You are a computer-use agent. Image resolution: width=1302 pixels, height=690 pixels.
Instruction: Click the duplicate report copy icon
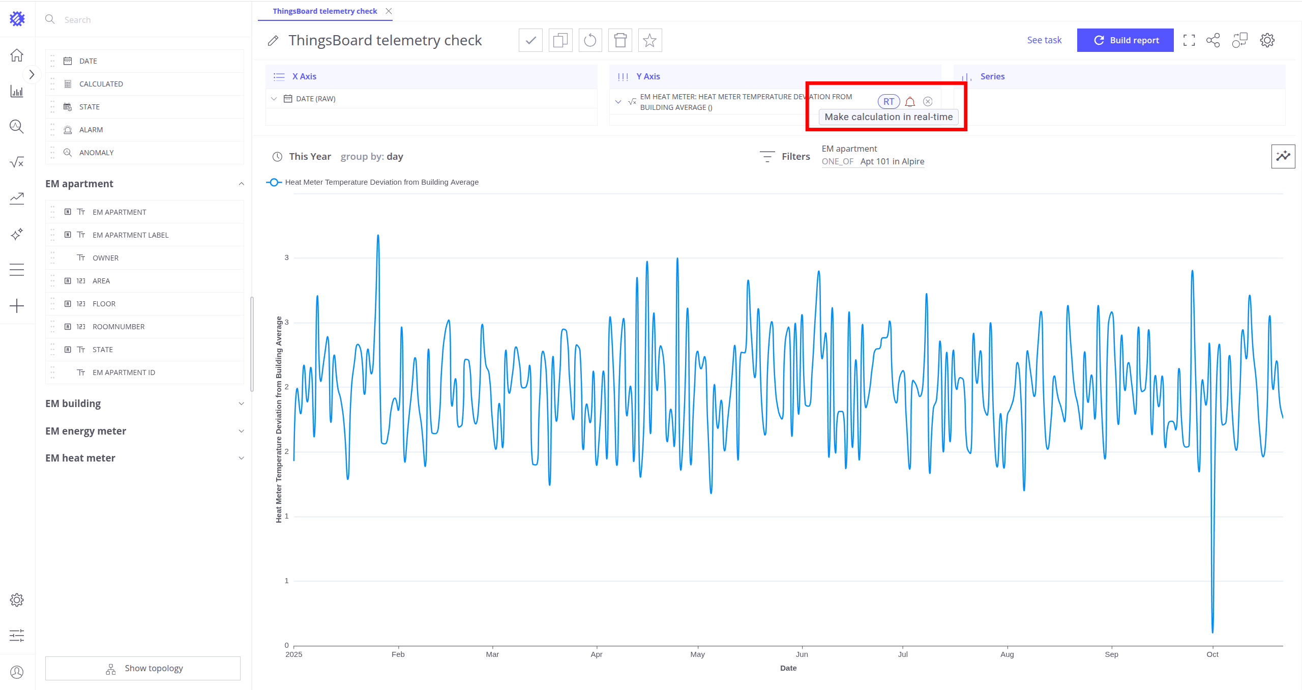560,40
